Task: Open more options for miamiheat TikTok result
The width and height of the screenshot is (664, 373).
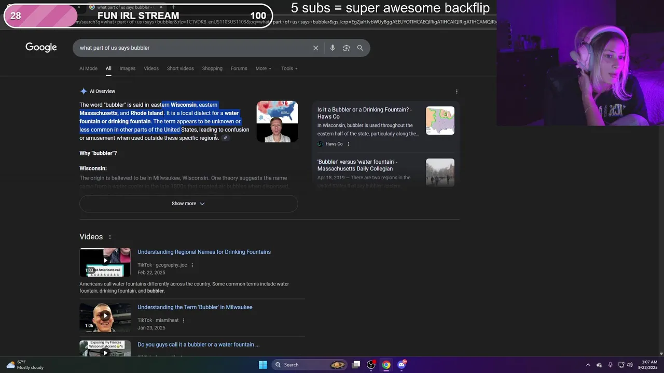Action: 183,321
